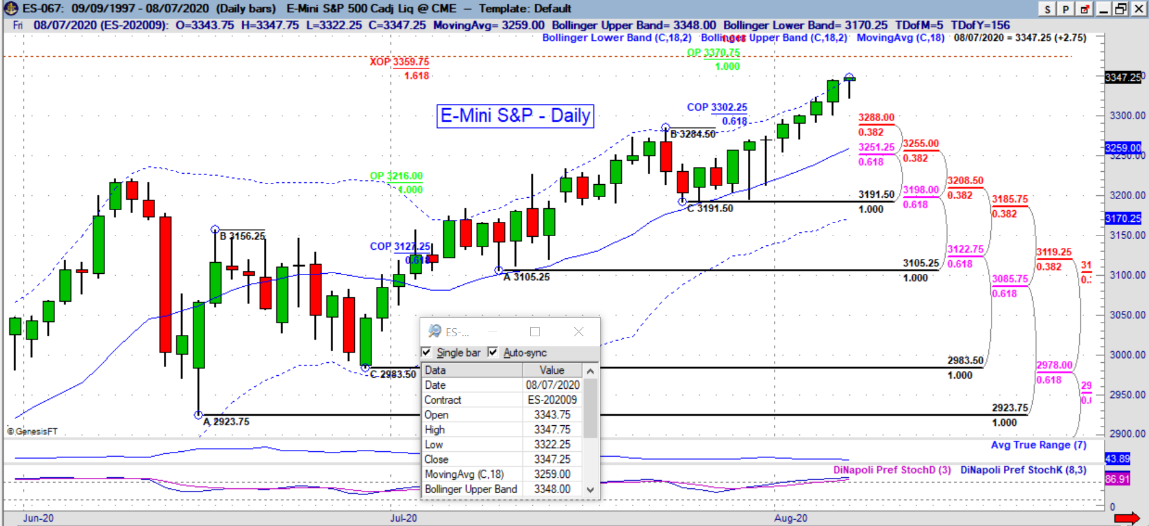
Task: Click the S button in the title bar
Action: (1047, 9)
